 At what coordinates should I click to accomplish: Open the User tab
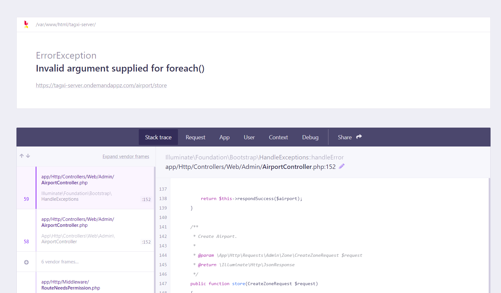[249, 137]
